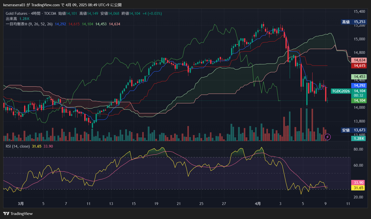Click the +4 (+0.03%) change value
Screen dimensions: 371x219
pyautogui.click(x=152, y=14)
